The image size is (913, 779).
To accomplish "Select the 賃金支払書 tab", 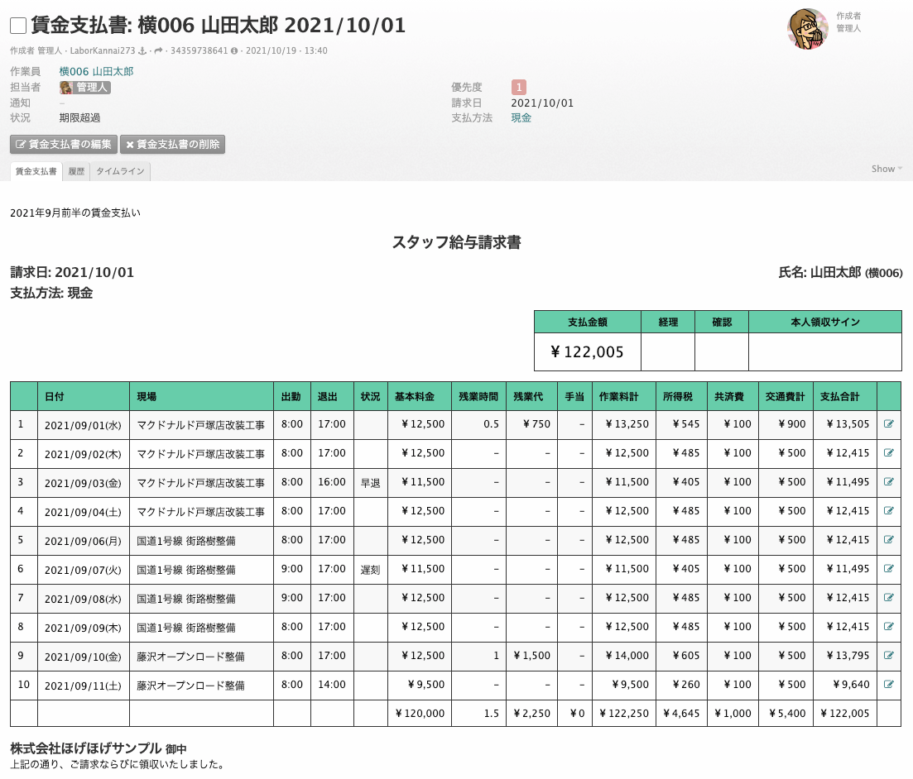I will [36, 171].
